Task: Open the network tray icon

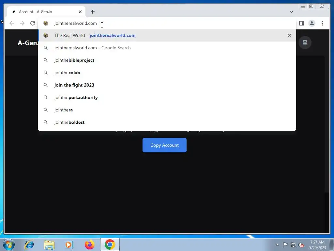Action: point(293,245)
